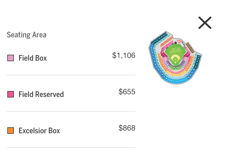Click the $1,106 Field Box price
Screen dimensions: 225x156
coord(124,56)
